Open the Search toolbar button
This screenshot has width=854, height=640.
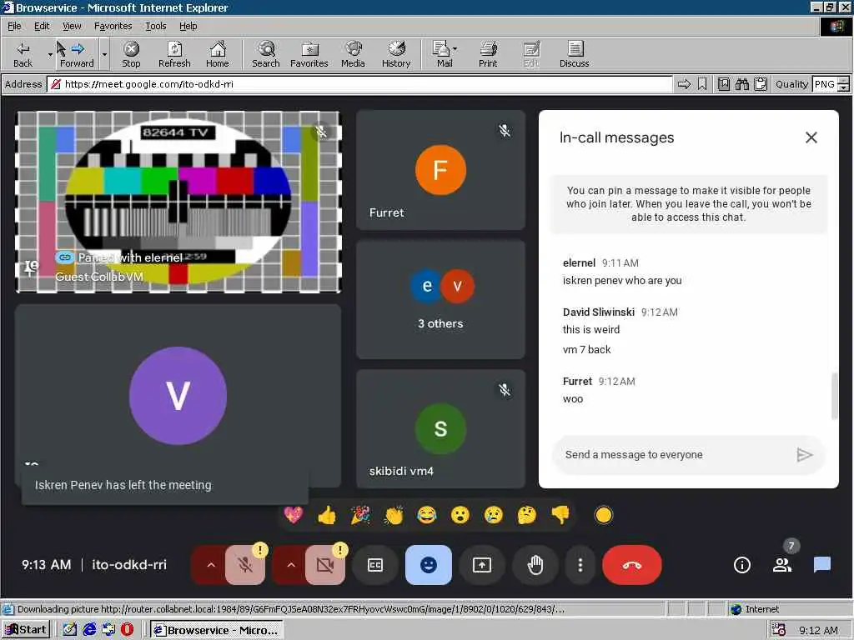tap(266, 54)
